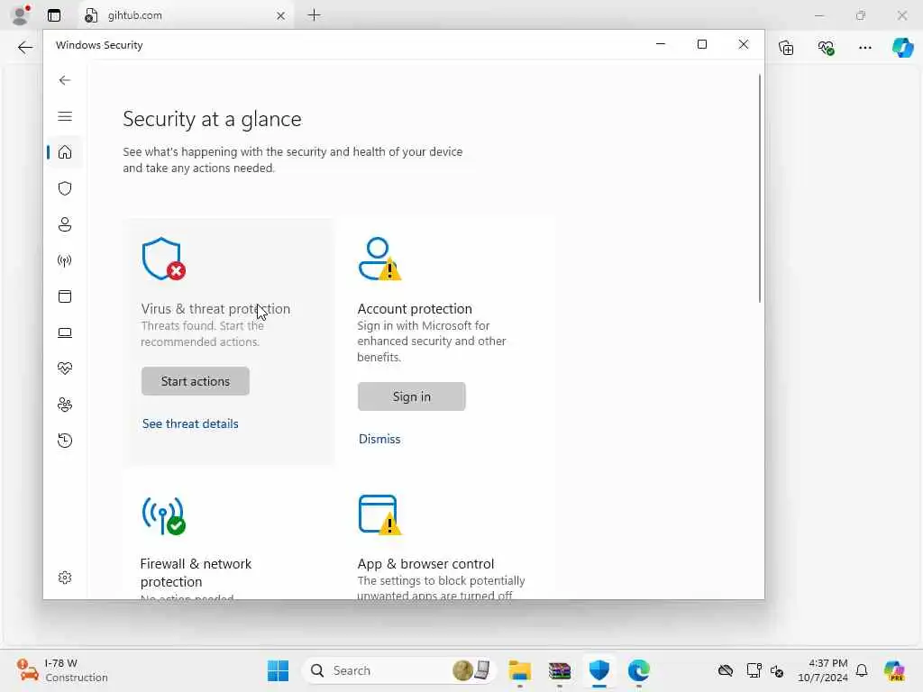Click the Firewall & network protection card icon

[x=164, y=515]
